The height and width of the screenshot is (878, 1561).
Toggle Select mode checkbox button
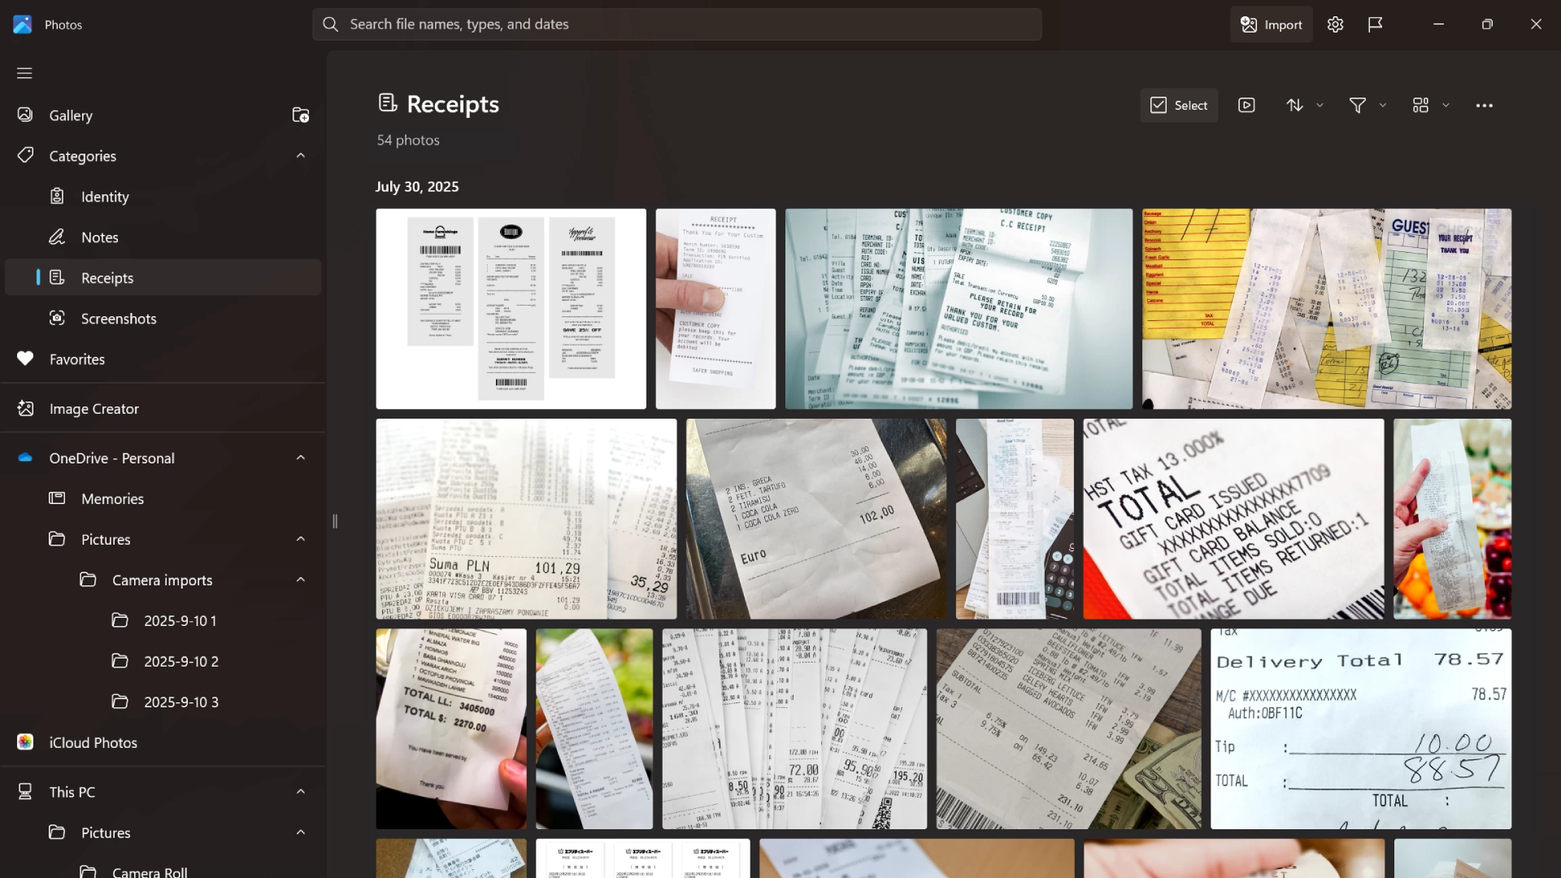pos(1179,105)
